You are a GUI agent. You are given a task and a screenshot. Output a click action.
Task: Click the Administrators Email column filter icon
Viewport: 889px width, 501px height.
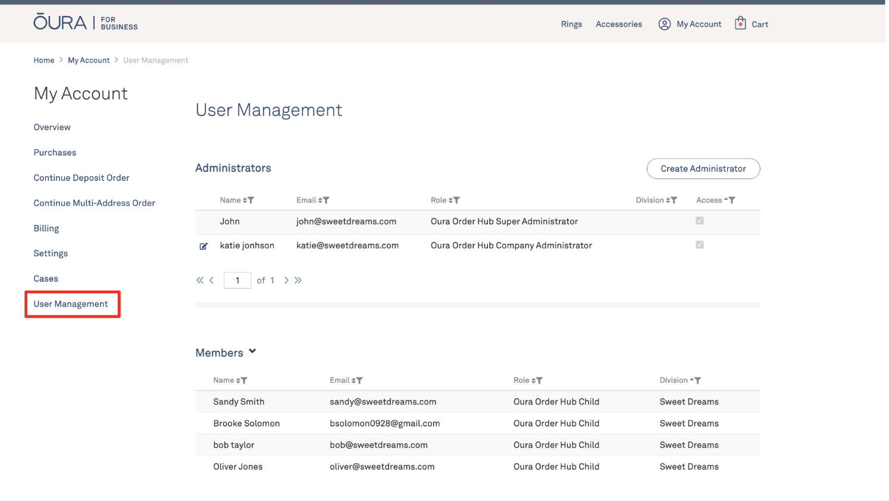coord(326,201)
